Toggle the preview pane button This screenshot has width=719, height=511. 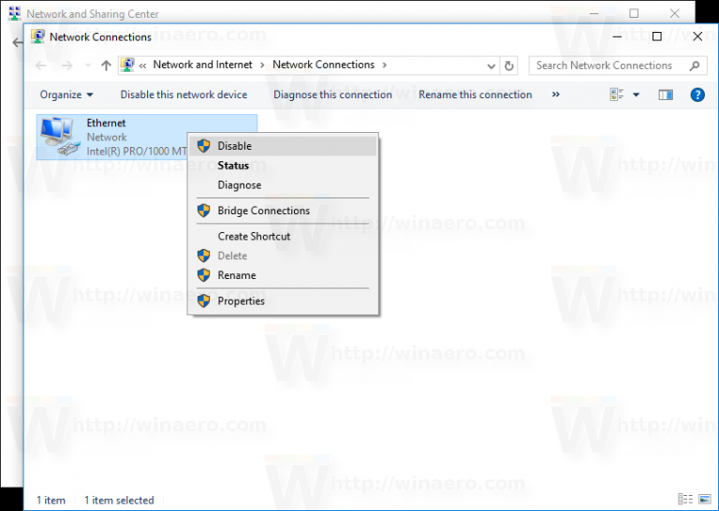coord(666,95)
